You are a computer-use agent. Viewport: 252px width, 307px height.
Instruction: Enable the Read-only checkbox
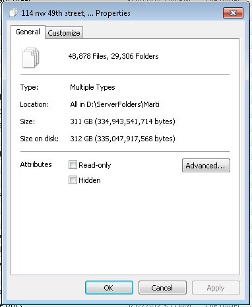coord(73,165)
